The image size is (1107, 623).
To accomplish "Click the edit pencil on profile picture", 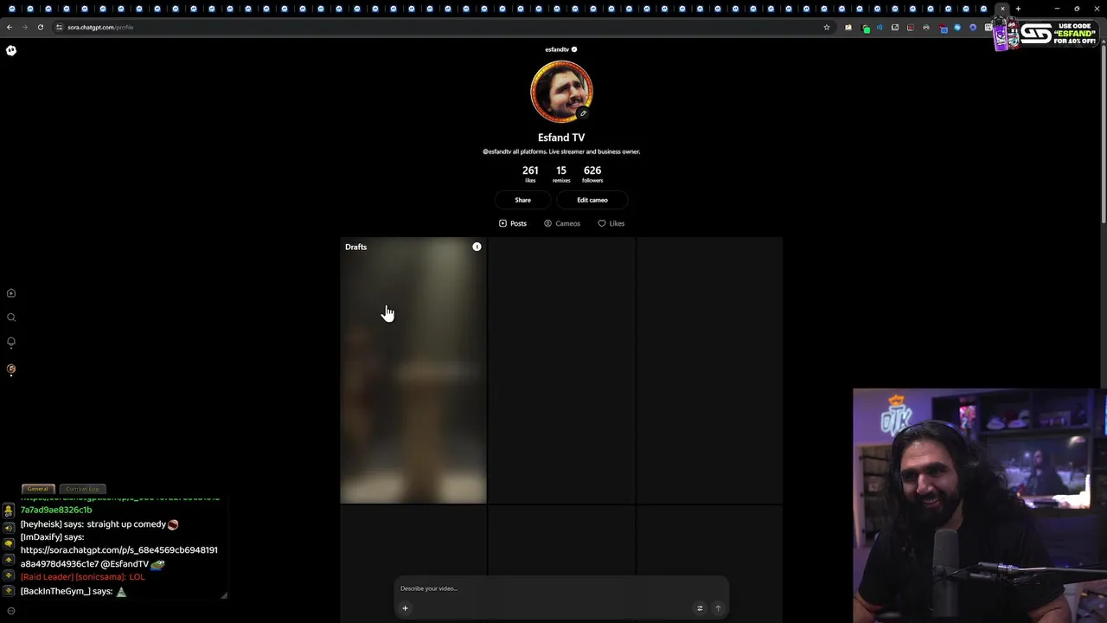I will [x=583, y=113].
